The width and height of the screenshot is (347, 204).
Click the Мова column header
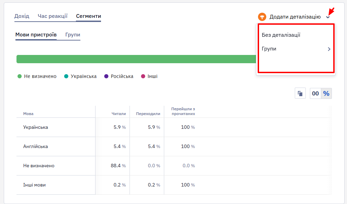(x=28, y=114)
